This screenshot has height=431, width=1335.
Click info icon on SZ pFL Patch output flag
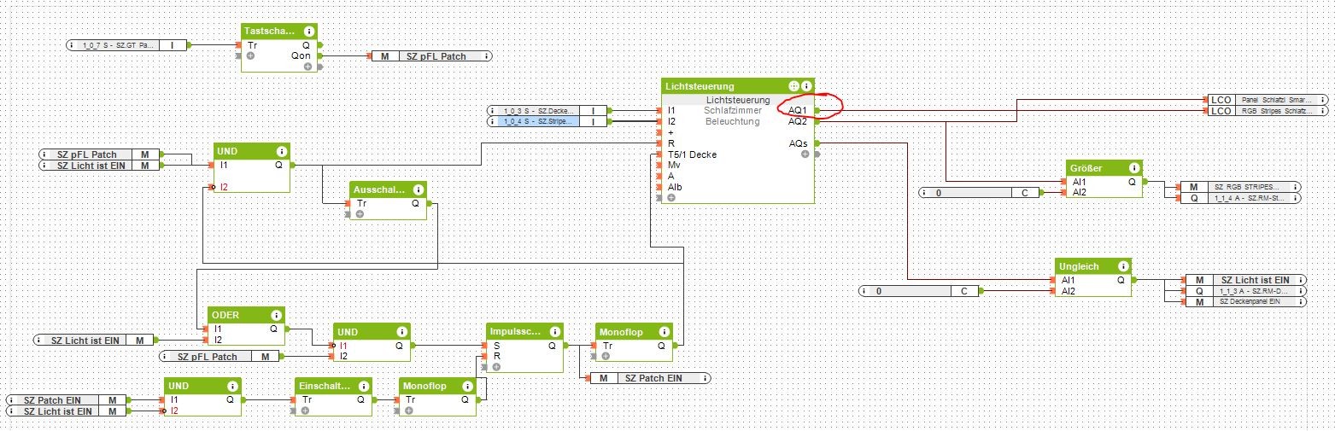[486, 56]
